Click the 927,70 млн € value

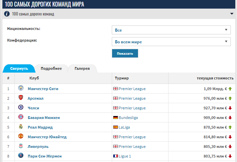click(215, 108)
